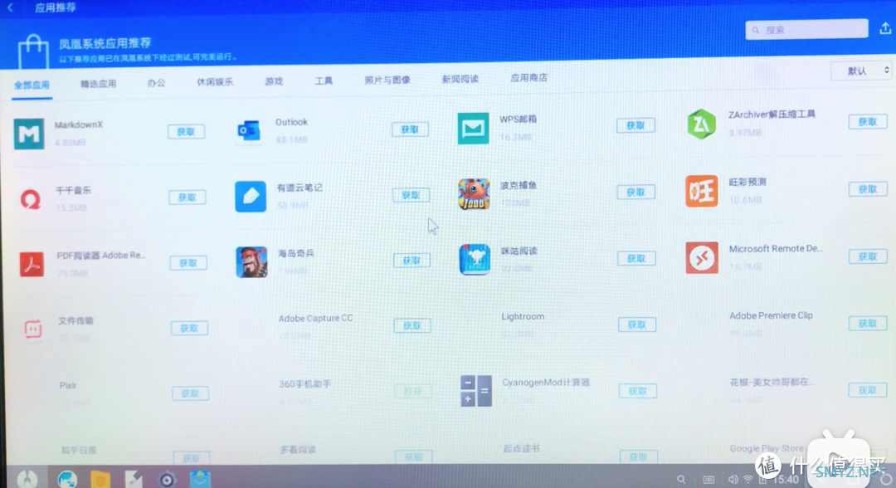
Task: Open the settings gear in the taskbar
Action: [167, 479]
